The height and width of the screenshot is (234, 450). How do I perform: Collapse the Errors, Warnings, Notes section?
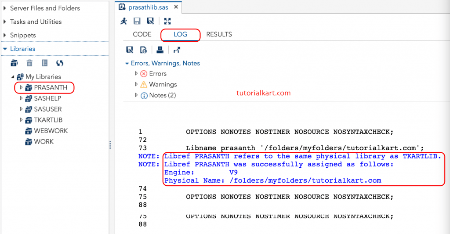[x=127, y=63]
